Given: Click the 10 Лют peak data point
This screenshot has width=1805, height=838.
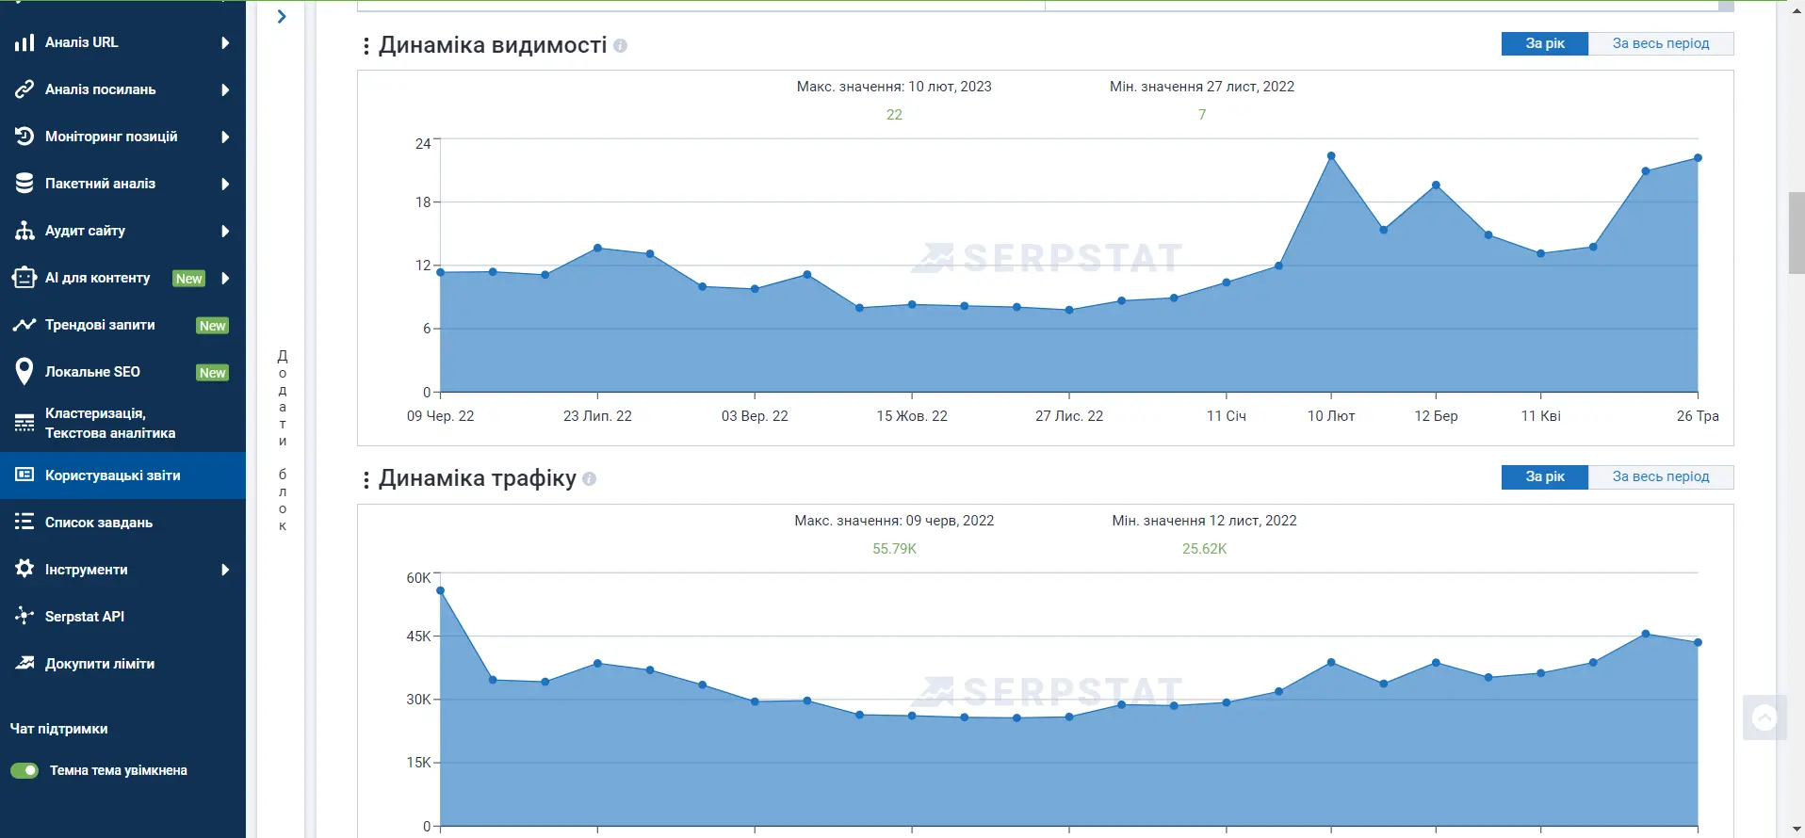Looking at the screenshot, I should (x=1331, y=156).
